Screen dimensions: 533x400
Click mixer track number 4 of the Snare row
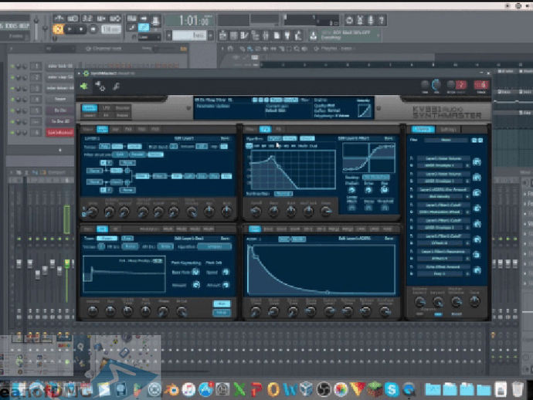tap(36, 100)
